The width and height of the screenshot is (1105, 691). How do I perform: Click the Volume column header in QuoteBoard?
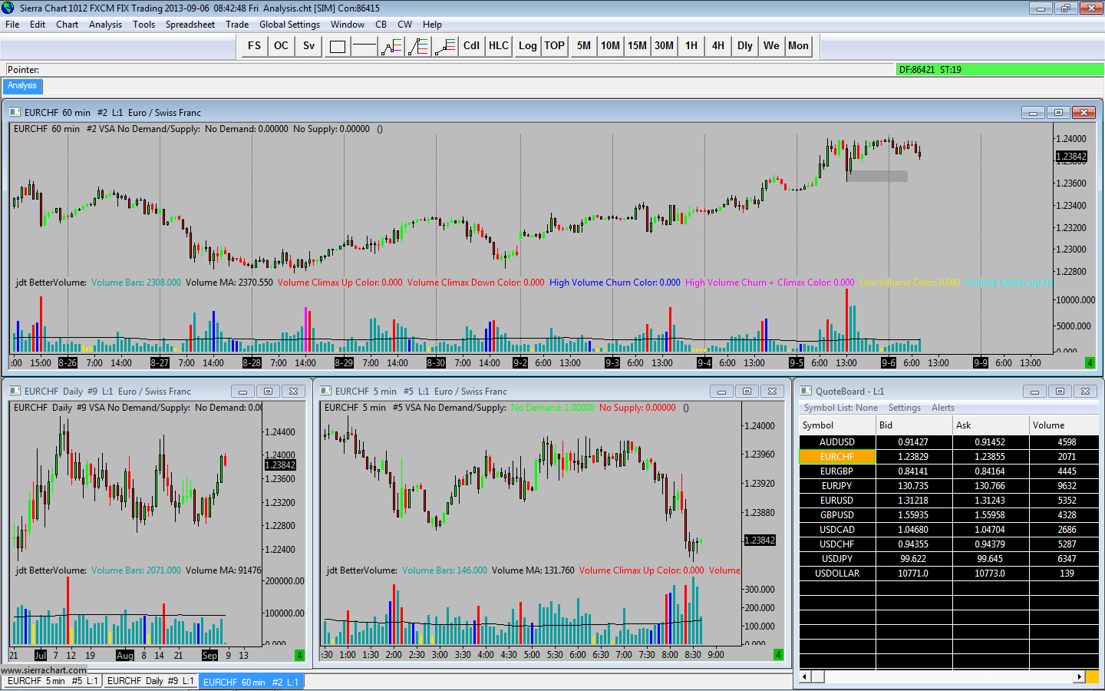(1064, 425)
